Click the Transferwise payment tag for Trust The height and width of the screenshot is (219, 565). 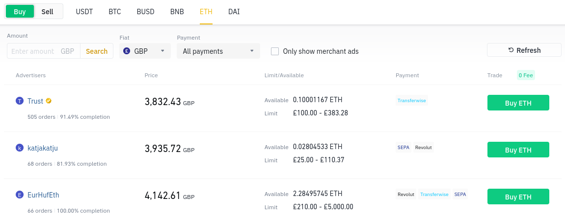[x=411, y=101]
